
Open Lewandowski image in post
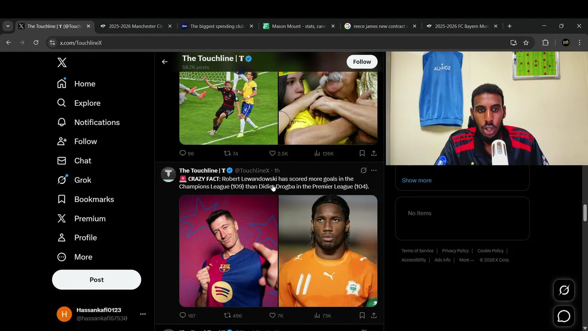(228, 251)
